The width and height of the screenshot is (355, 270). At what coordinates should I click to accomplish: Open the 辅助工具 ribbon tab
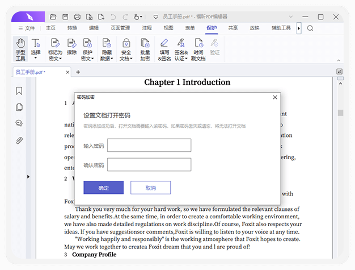click(281, 28)
